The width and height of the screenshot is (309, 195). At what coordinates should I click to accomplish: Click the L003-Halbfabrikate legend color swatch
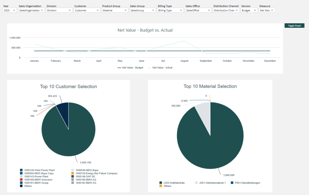click(x=161, y=183)
